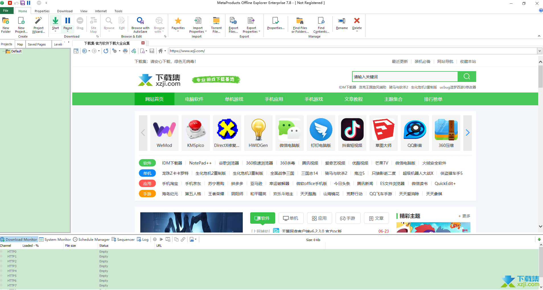Click the URL address bar field
This screenshot has height=290, width=543.
[x=353, y=51]
